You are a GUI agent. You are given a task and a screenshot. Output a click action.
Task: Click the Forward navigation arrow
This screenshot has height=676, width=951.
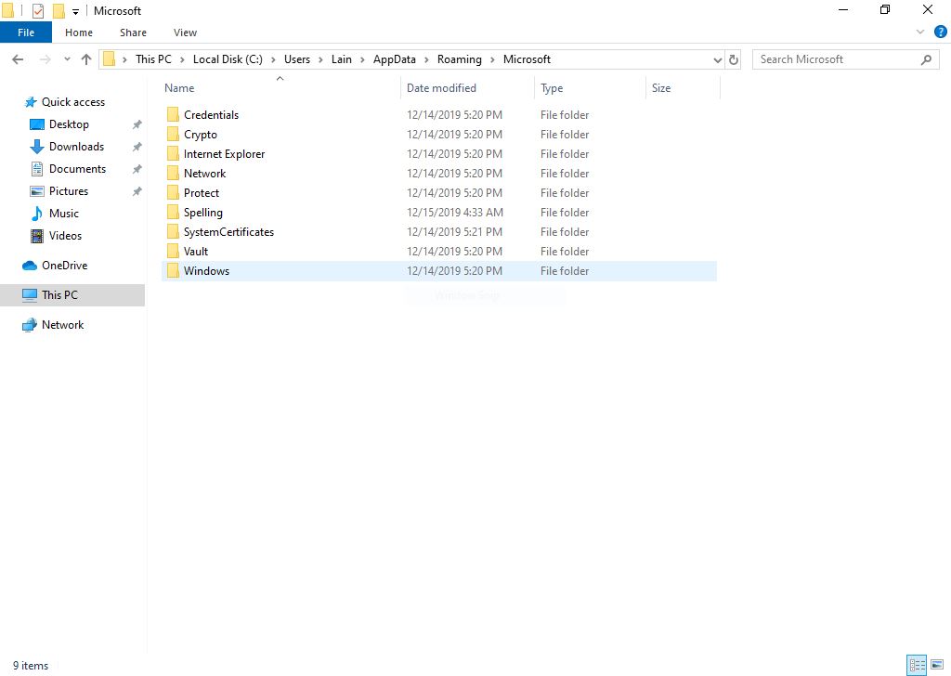[x=45, y=59]
